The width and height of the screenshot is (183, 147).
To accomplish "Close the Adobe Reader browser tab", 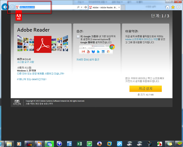I will pos(119,7).
